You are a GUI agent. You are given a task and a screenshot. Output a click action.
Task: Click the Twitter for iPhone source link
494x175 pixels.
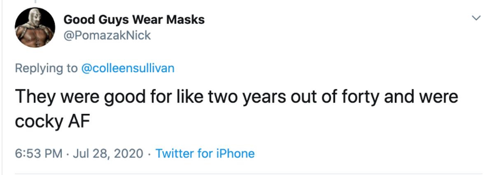coord(205,154)
